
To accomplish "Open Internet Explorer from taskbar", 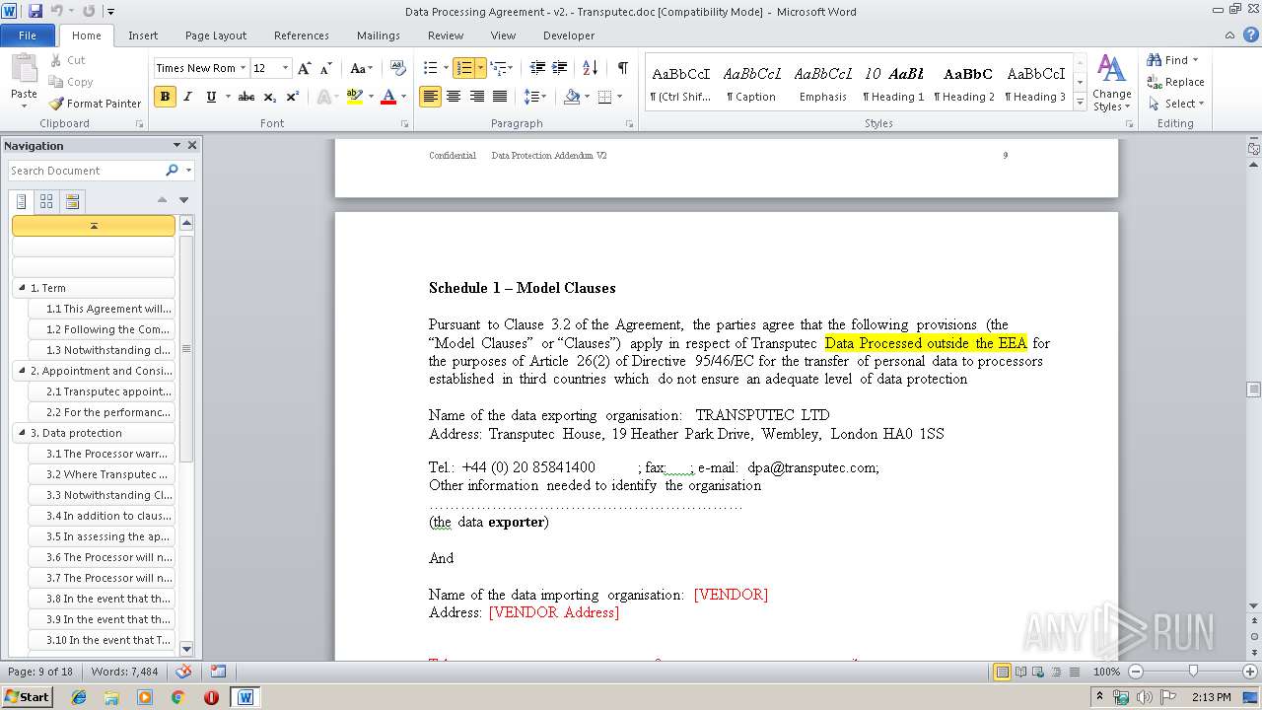I will (79, 697).
